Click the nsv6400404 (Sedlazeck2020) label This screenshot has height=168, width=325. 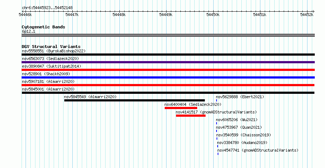(x=193, y=104)
